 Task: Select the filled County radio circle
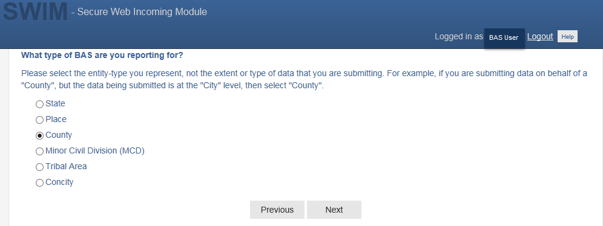click(x=39, y=136)
